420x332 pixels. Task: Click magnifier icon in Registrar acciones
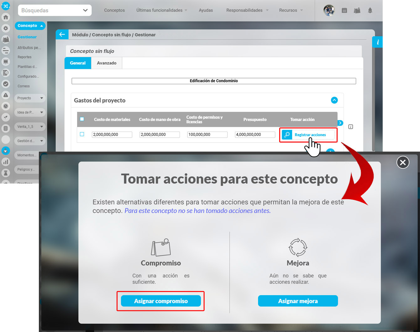point(287,135)
